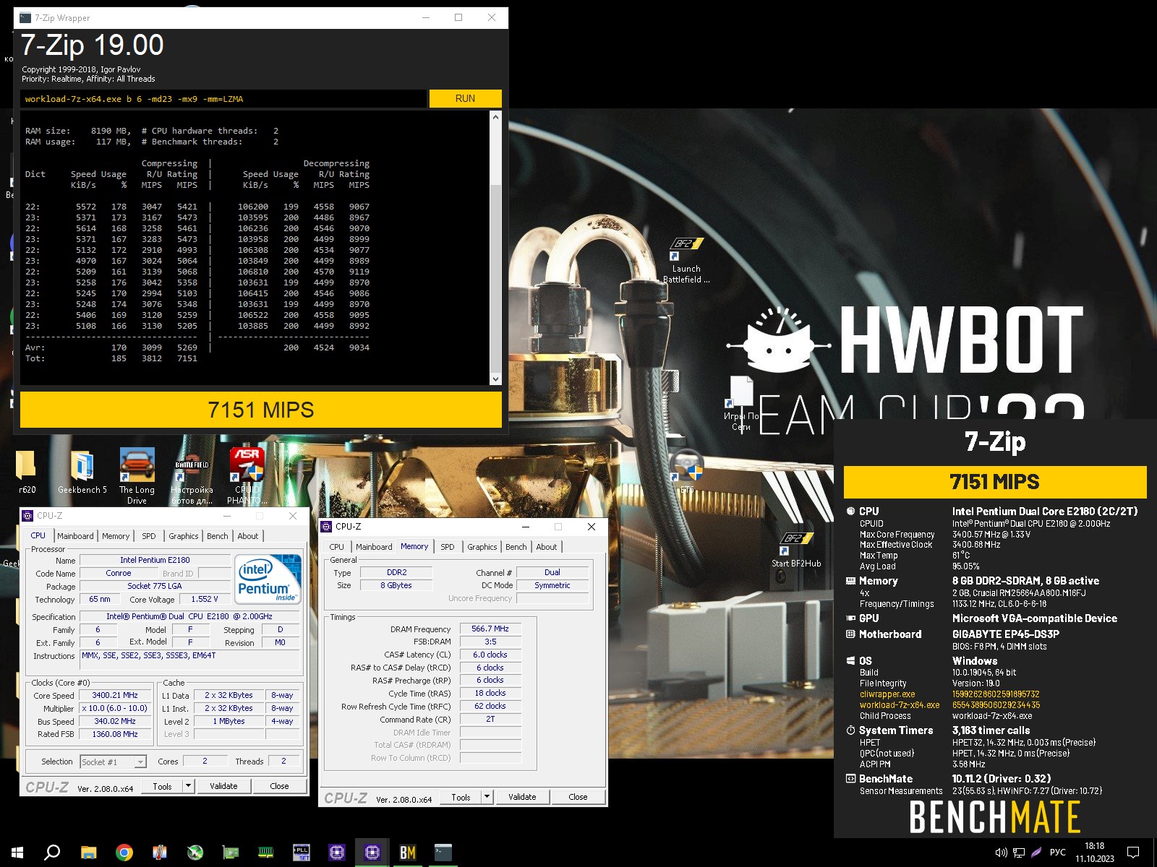Click the 7-Zip output scrollbar up arrow
This screenshot has width=1157, height=867.
(495, 117)
